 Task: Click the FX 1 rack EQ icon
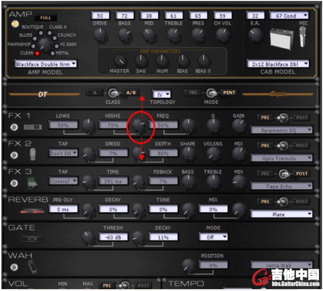coord(32,127)
